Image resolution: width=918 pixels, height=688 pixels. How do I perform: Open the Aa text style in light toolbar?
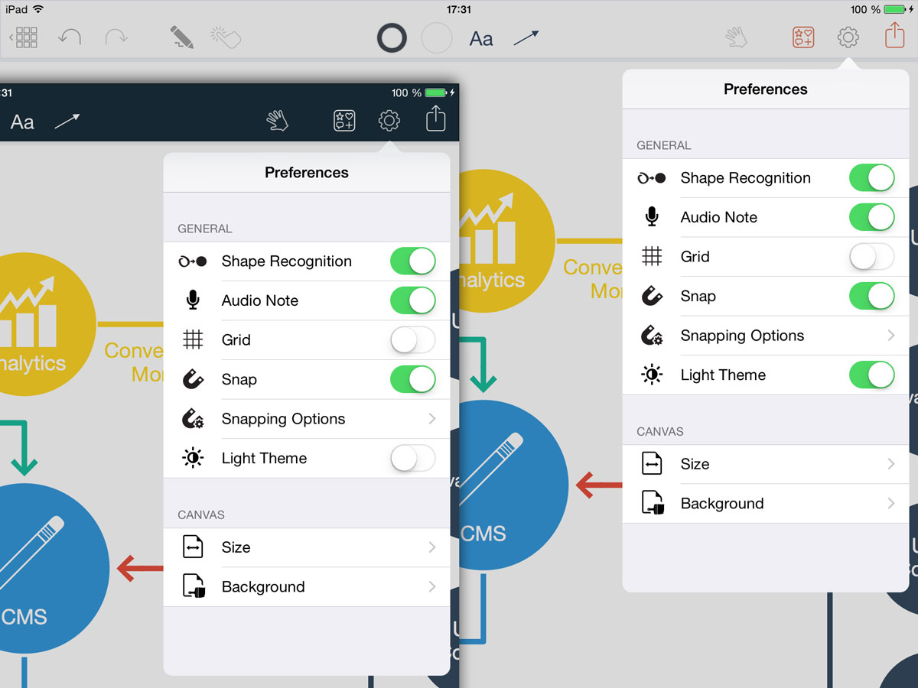[x=481, y=38]
